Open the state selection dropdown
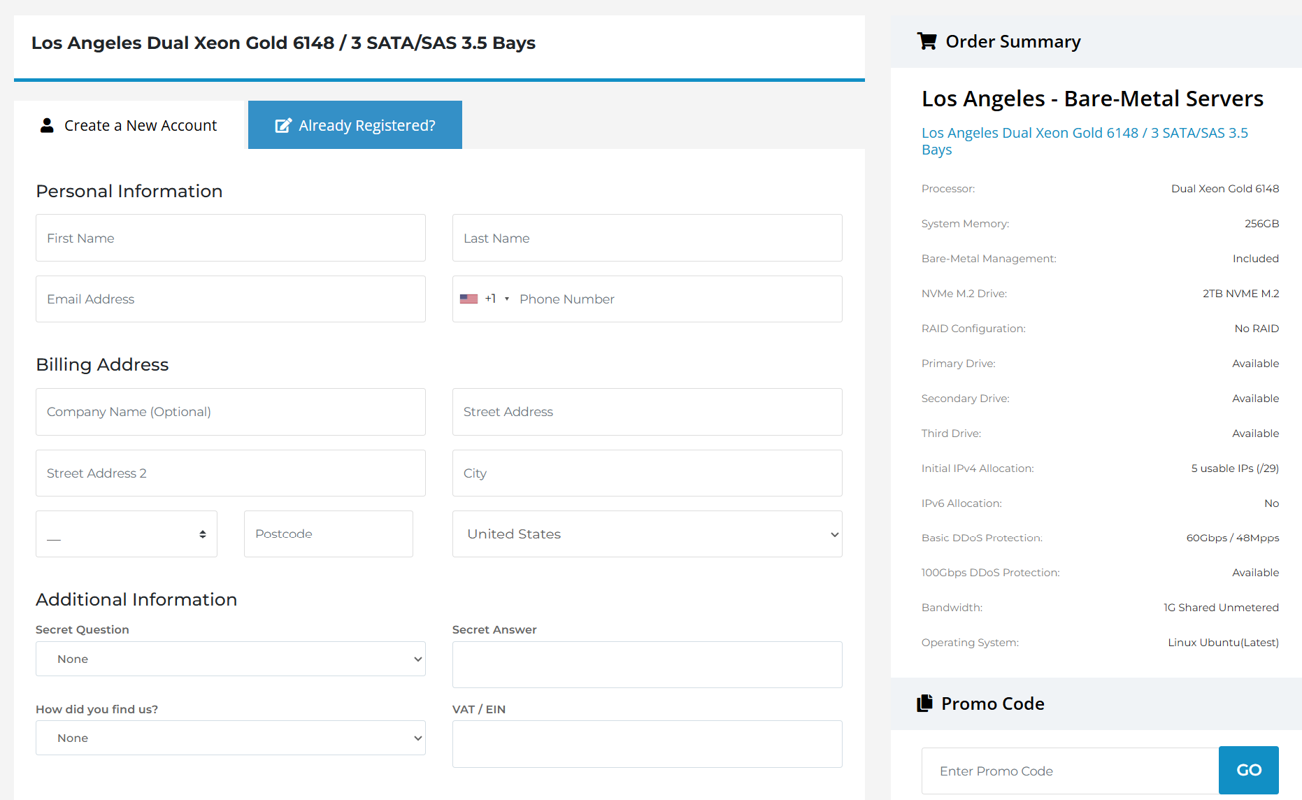 [127, 534]
